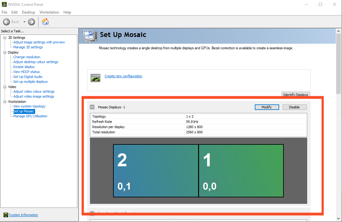Collapse the Mosaic Displays- 1 section
This screenshot has height=222, width=342.
point(92,107)
